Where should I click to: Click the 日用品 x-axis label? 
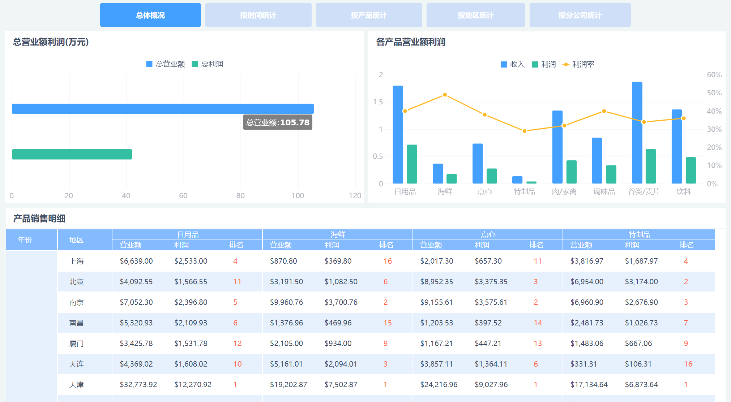(405, 191)
